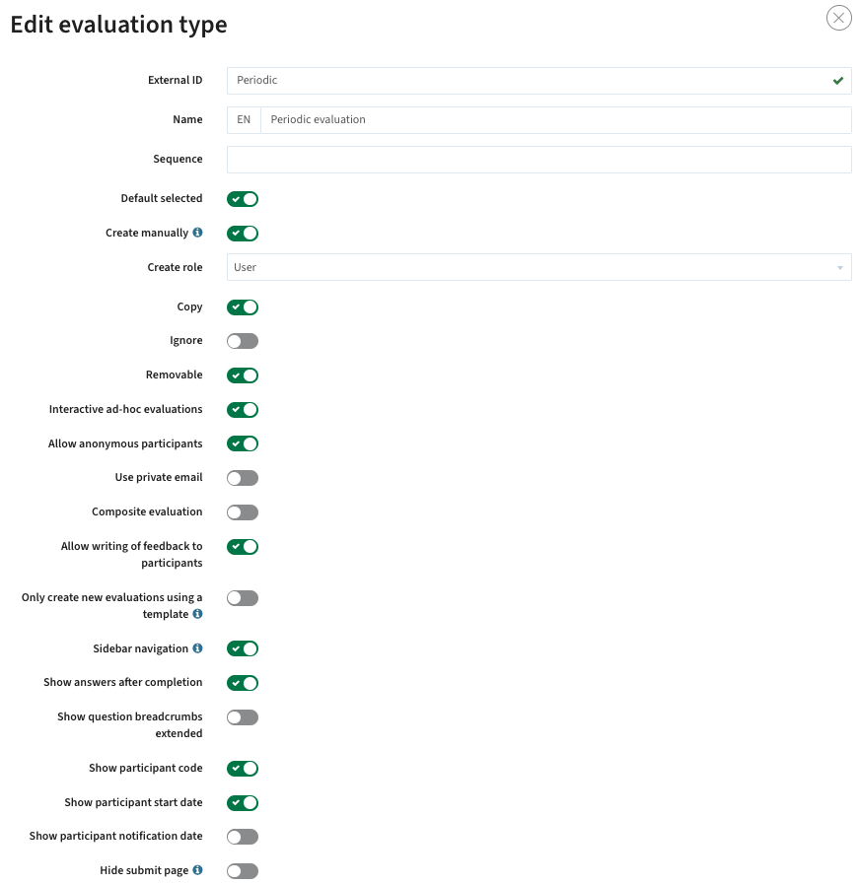The height and width of the screenshot is (884, 859).
Task: Click the Create role label
Action: [x=175, y=267]
